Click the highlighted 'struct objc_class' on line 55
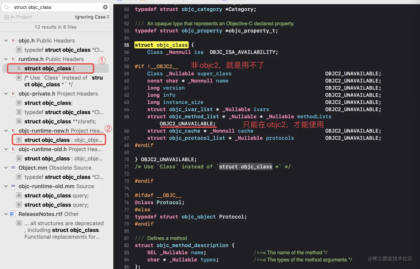 click(x=161, y=45)
